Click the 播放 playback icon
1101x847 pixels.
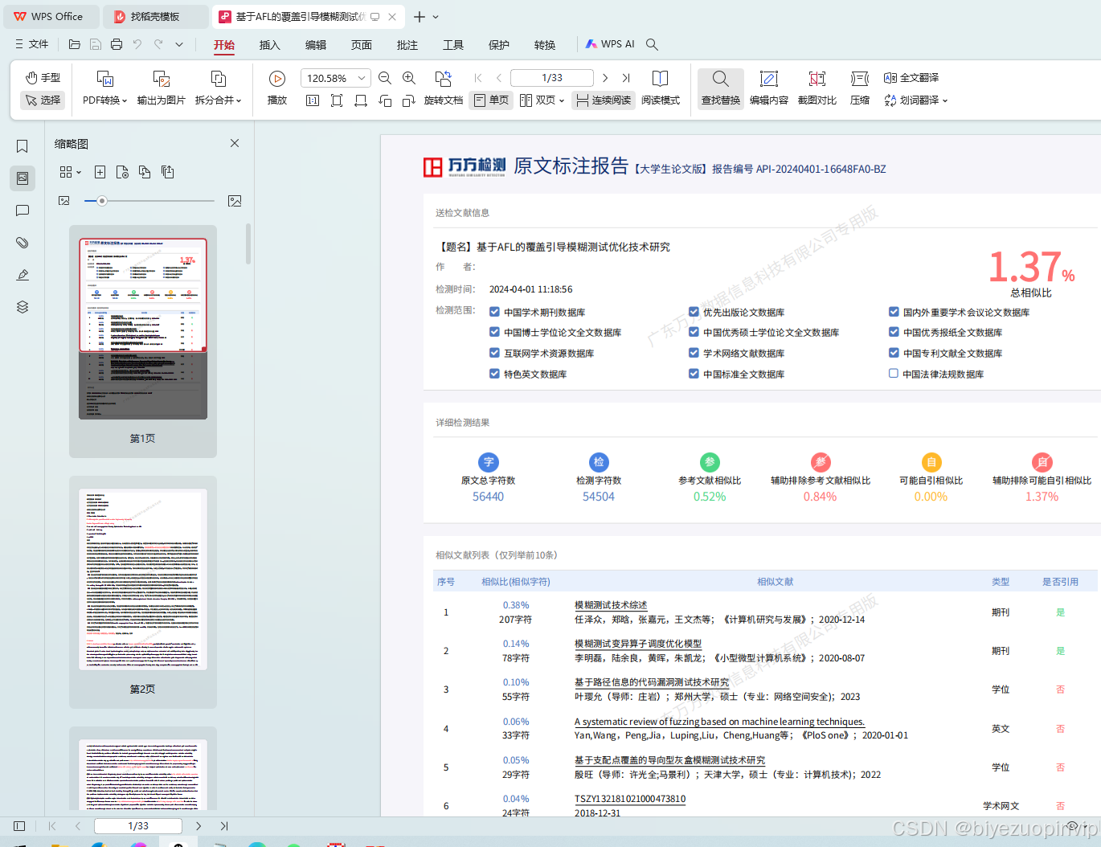point(276,78)
